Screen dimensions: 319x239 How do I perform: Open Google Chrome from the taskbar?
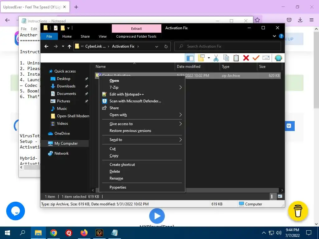coord(54,233)
